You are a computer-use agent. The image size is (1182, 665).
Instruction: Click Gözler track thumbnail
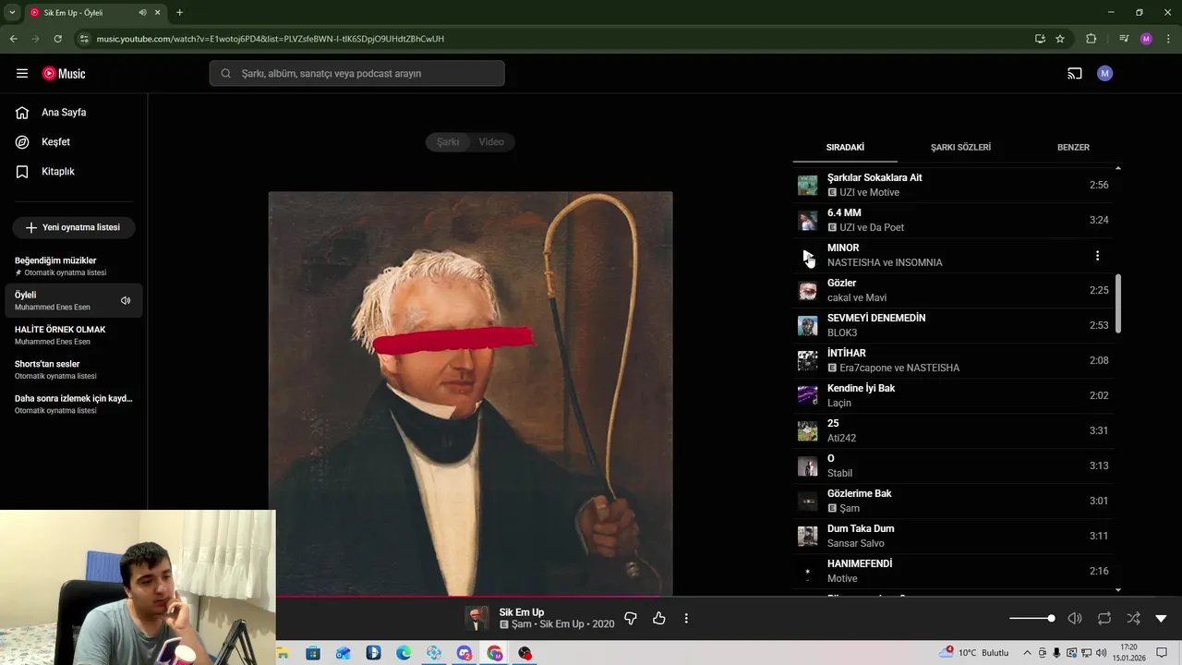pos(808,291)
